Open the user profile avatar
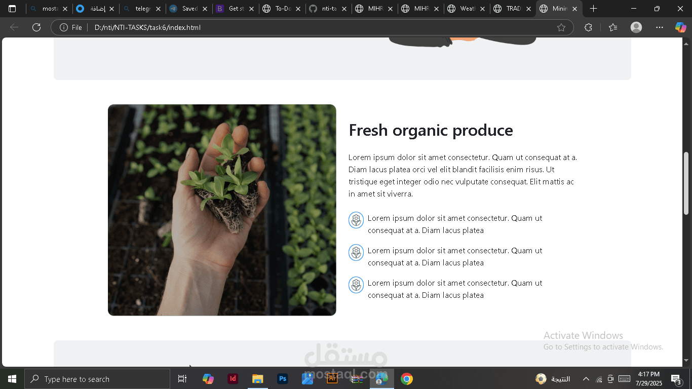 [636, 27]
